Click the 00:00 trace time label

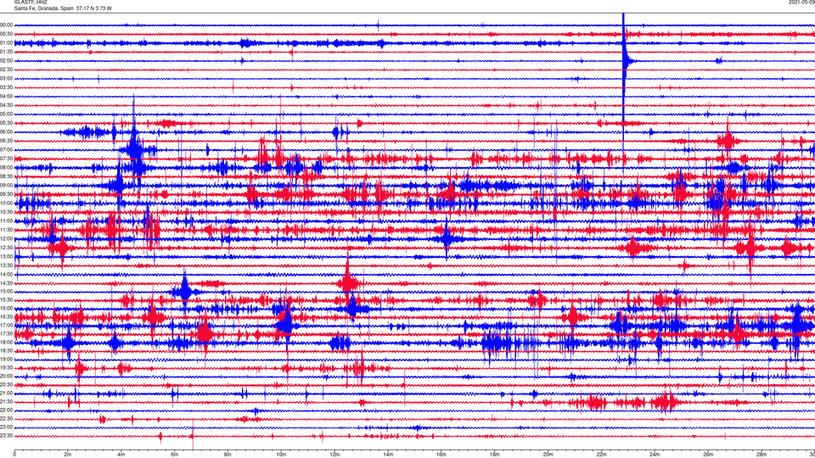(x=6, y=25)
